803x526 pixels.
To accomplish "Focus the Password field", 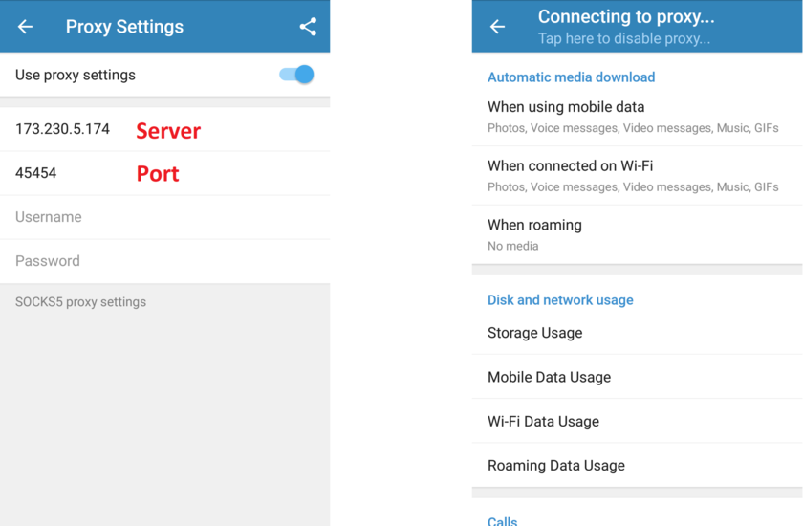I will 164,261.
